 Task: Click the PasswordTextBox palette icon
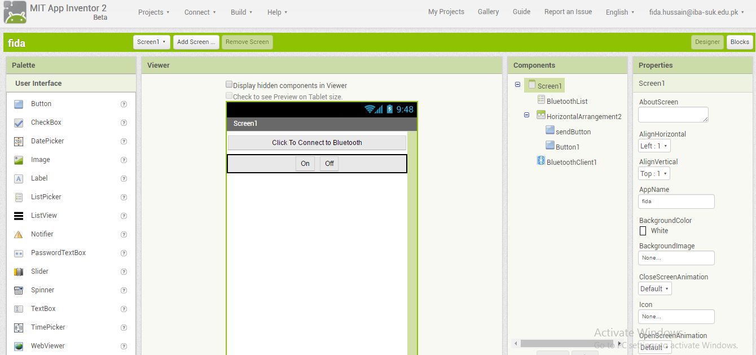[x=19, y=253]
